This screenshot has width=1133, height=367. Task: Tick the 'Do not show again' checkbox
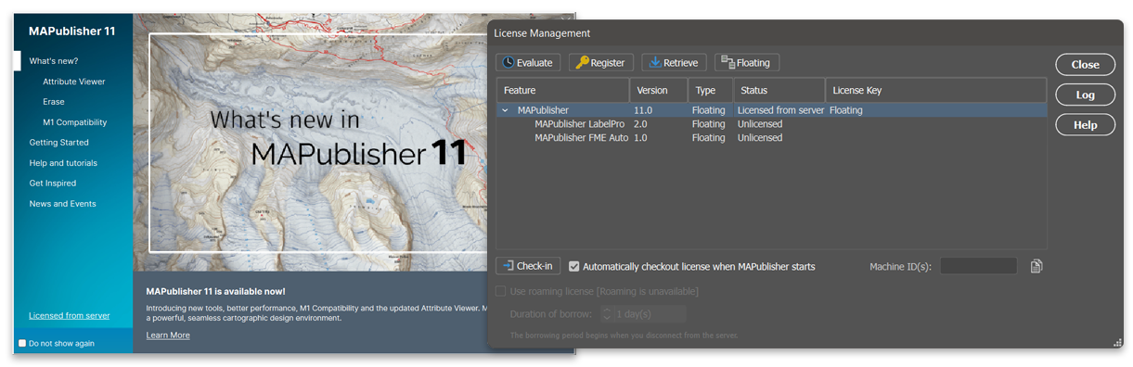[x=23, y=343]
